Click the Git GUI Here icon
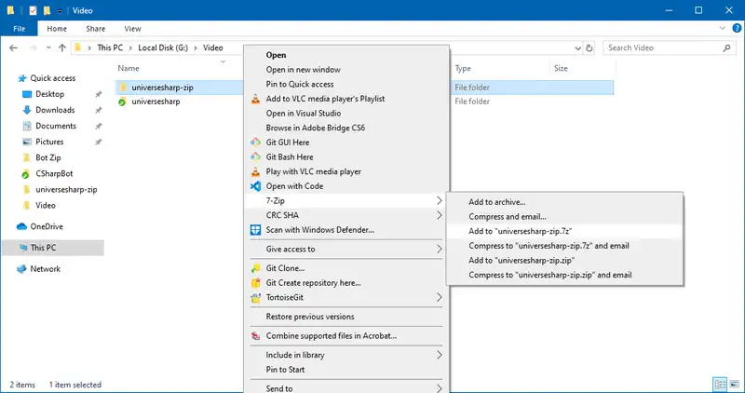 256,142
